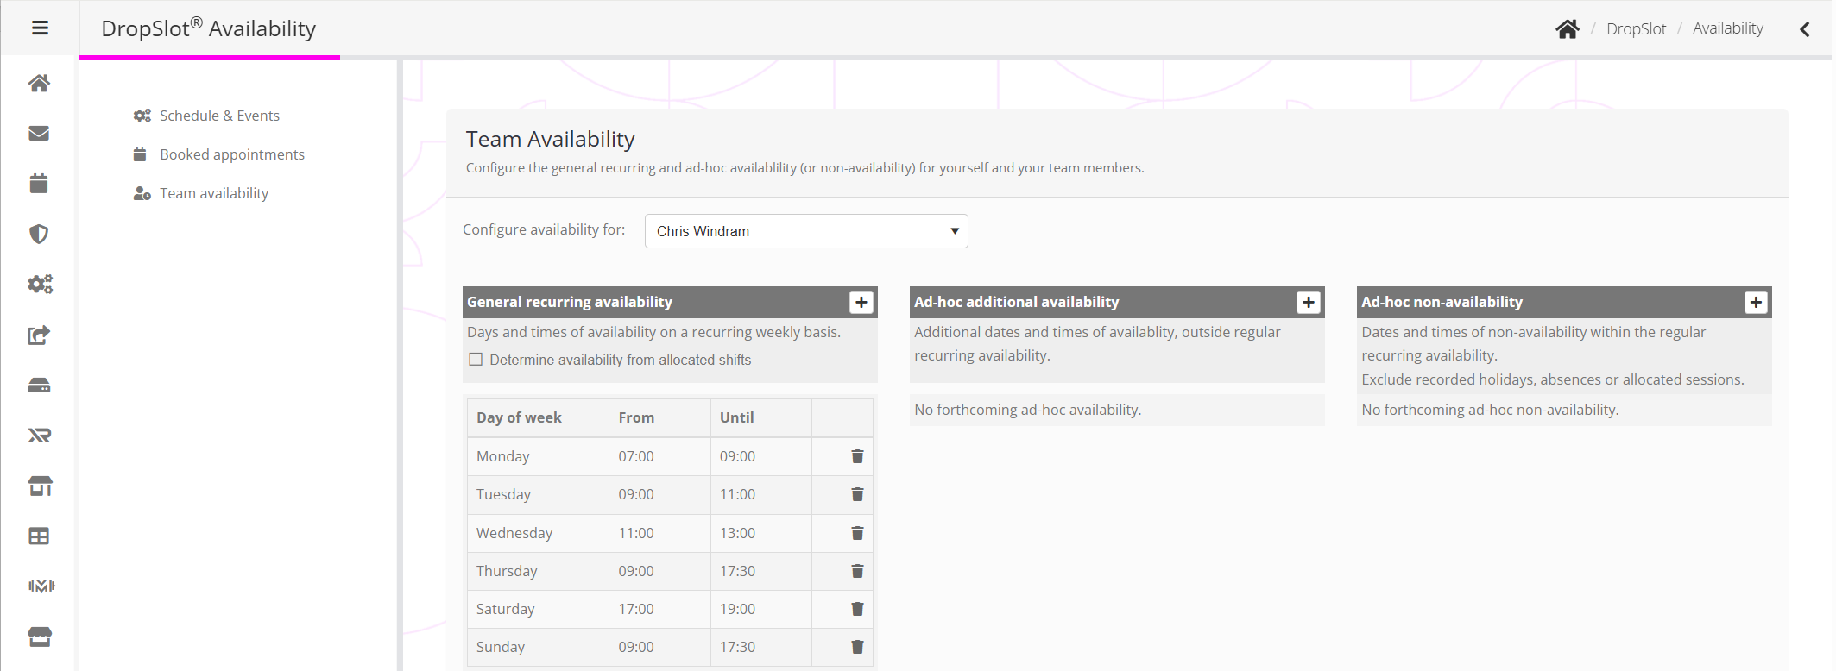
Task: Remove the Sunday availability row
Action: click(857, 647)
